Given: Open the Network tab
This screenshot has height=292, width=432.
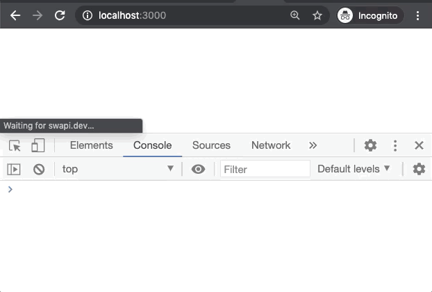Looking at the screenshot, I should 271,145.
